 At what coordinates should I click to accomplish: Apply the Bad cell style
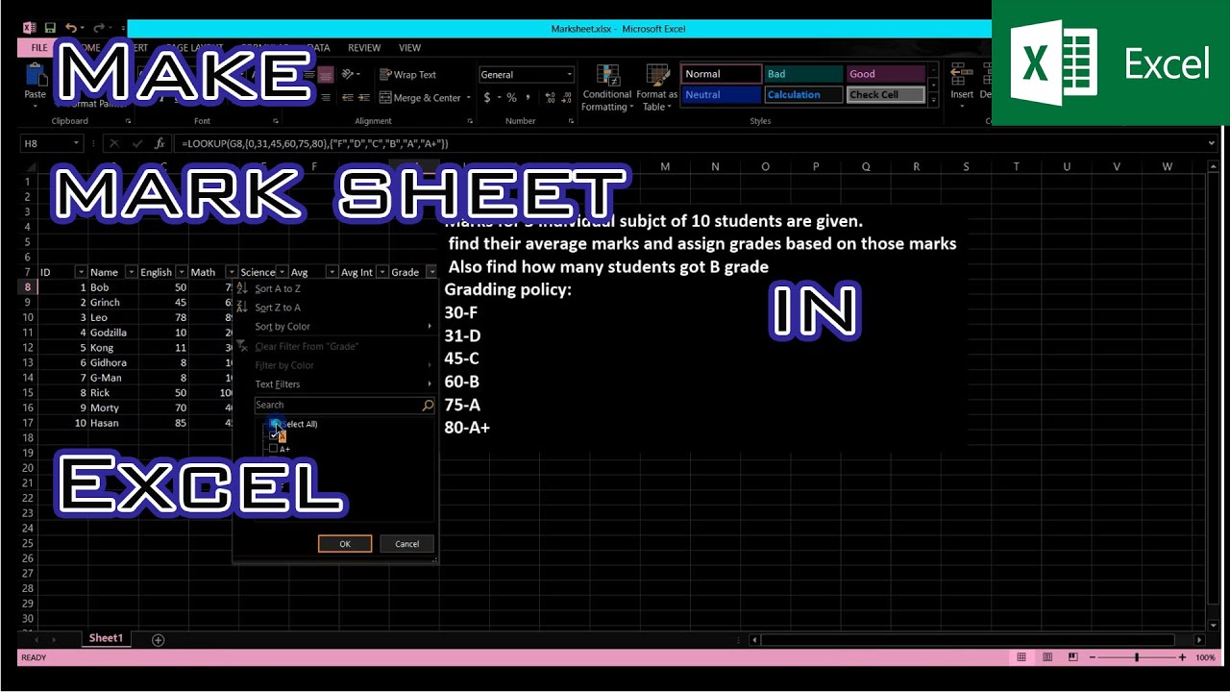(x=803, y=74)
